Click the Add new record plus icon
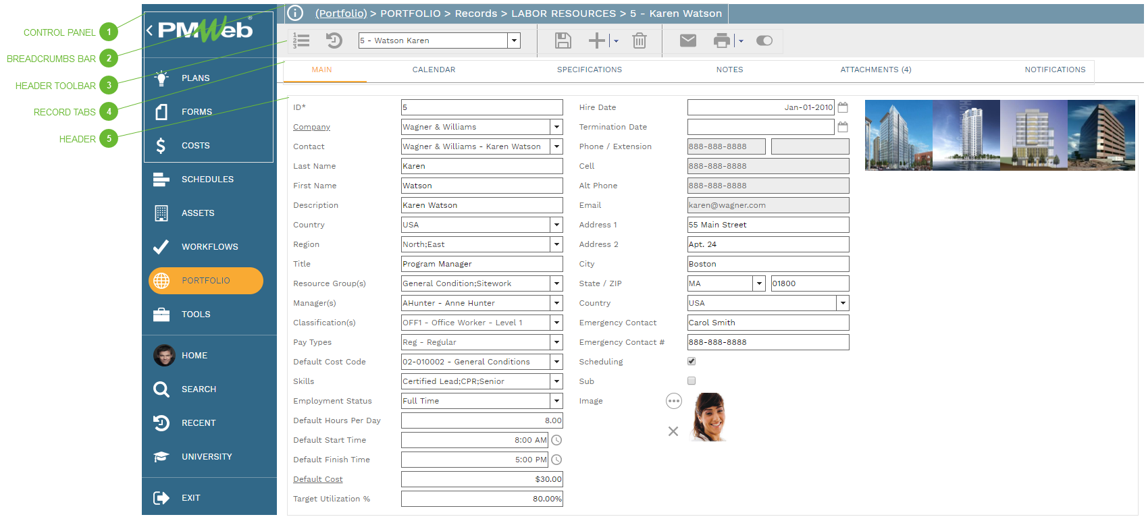 coord(596,41)
